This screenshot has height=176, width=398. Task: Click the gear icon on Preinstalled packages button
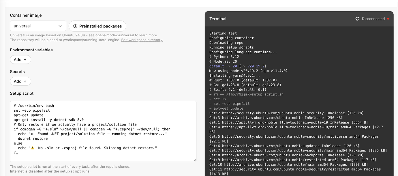pos(75,26)
